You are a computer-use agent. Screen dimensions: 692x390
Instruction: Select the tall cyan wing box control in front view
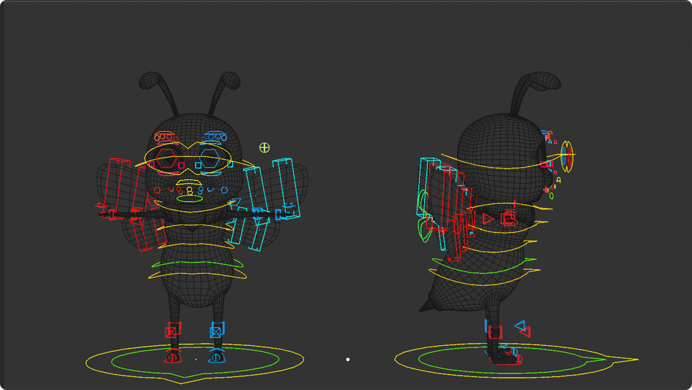pyautogui.click(x=287, y=188)
